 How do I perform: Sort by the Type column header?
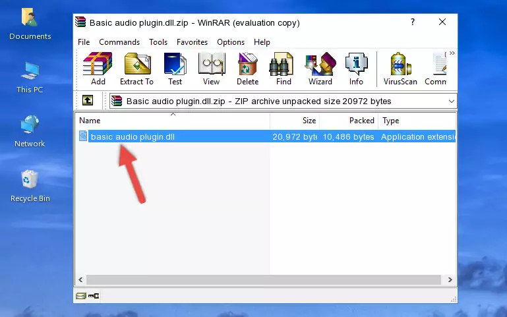tap(417, 121)
